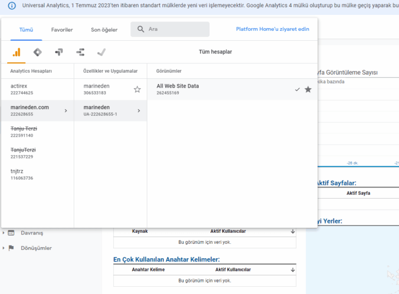Expand marineden.com account chevron
This screenshot has width=399, height=294.
click(65, 111)
